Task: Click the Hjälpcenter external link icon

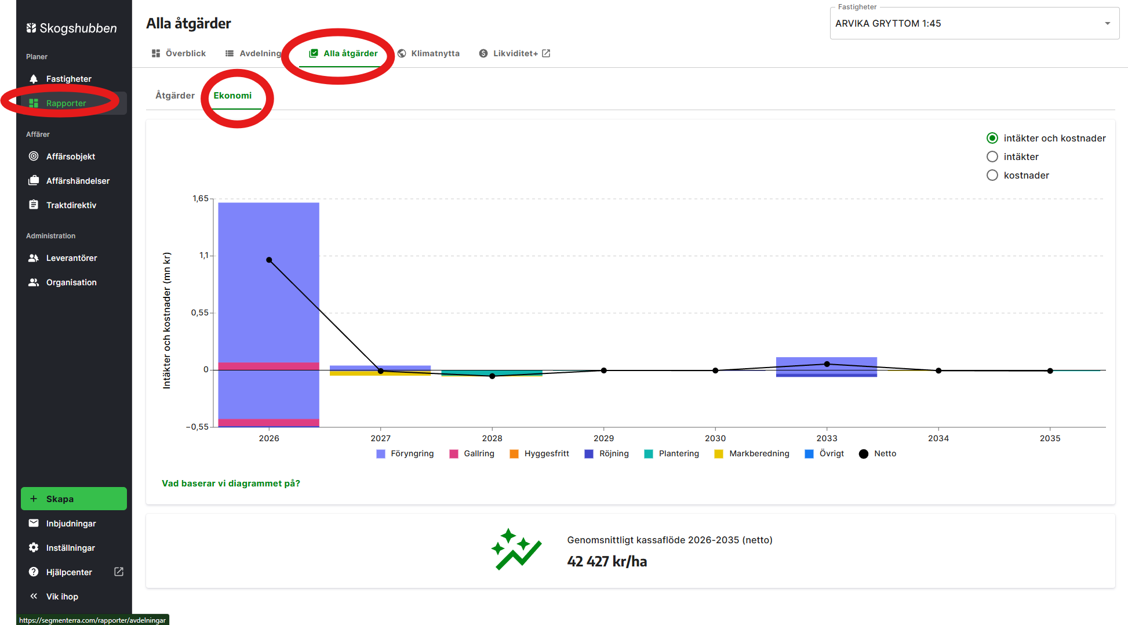Action: [x=119, y=572]
